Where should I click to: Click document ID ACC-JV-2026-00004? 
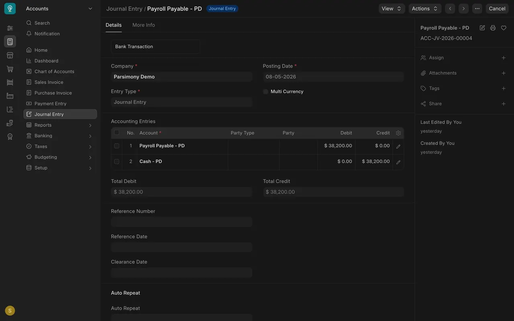(x=446, y=38)
